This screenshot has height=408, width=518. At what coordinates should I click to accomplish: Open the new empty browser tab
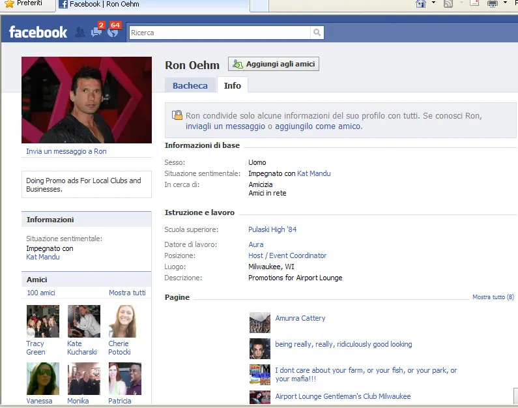(259, 5)
